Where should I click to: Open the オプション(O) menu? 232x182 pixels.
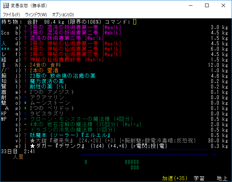63,15
